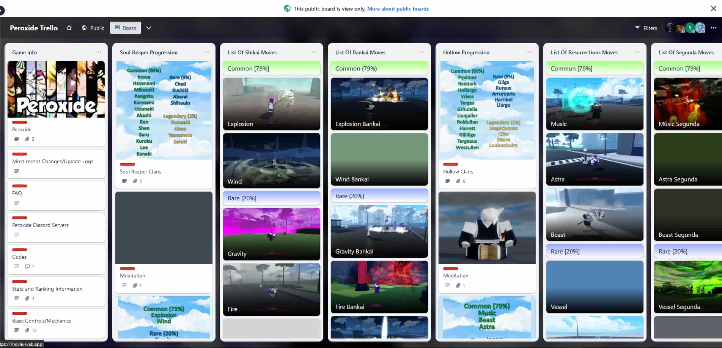
Task: Click the paperclip on the Hollow Clans card
Action: [x=459, y=181]
